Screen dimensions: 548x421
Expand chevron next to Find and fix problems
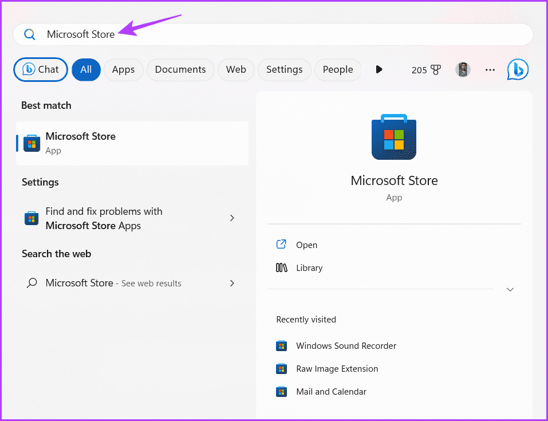click(232, 218)
